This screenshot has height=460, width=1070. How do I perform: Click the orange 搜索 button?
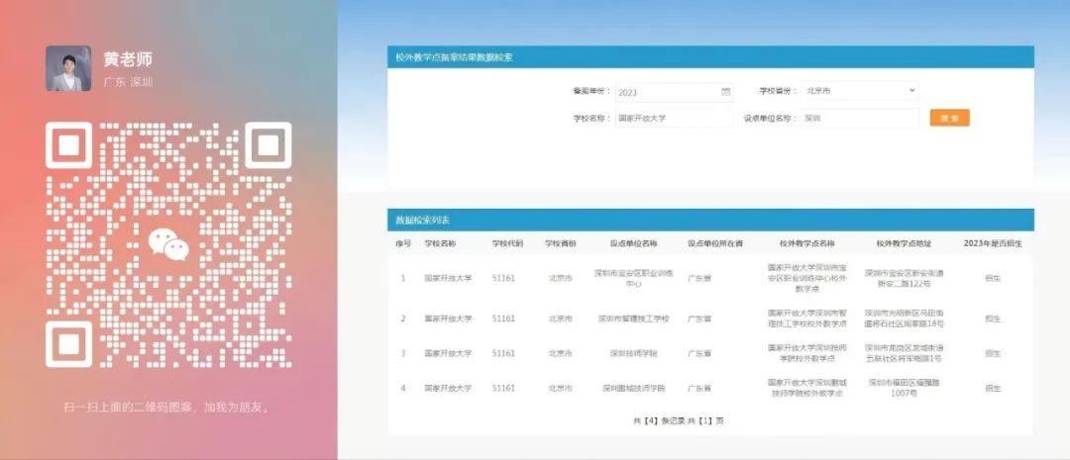[949, 118]
